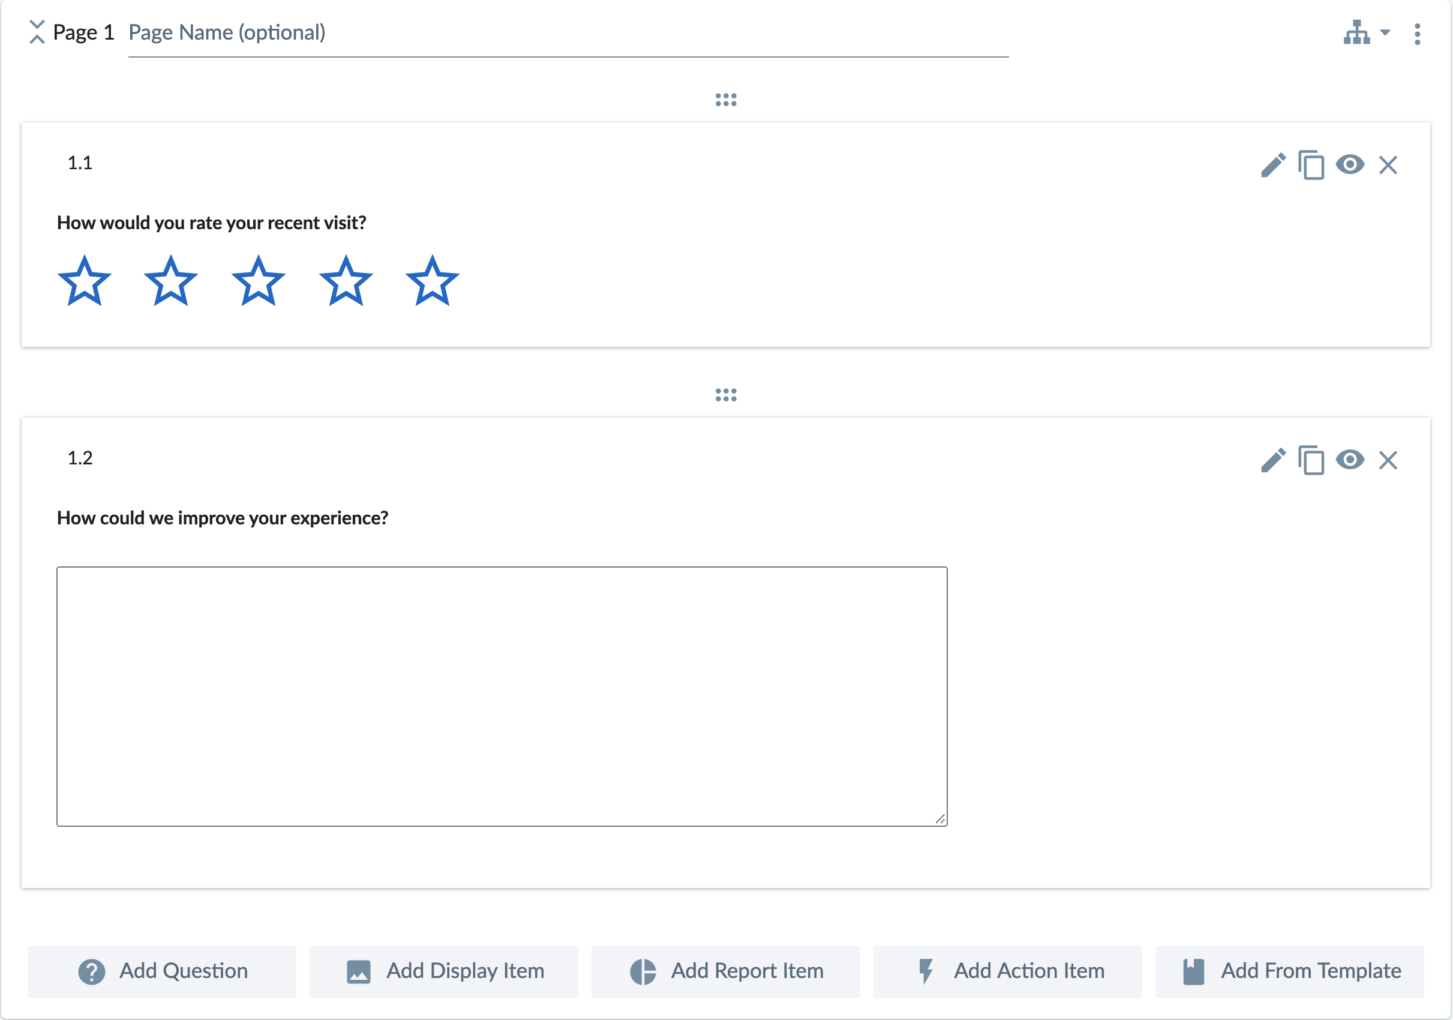Screen dimensions: 1453x1020
Task: Click Add Action Item
Action: point(1007,971)
